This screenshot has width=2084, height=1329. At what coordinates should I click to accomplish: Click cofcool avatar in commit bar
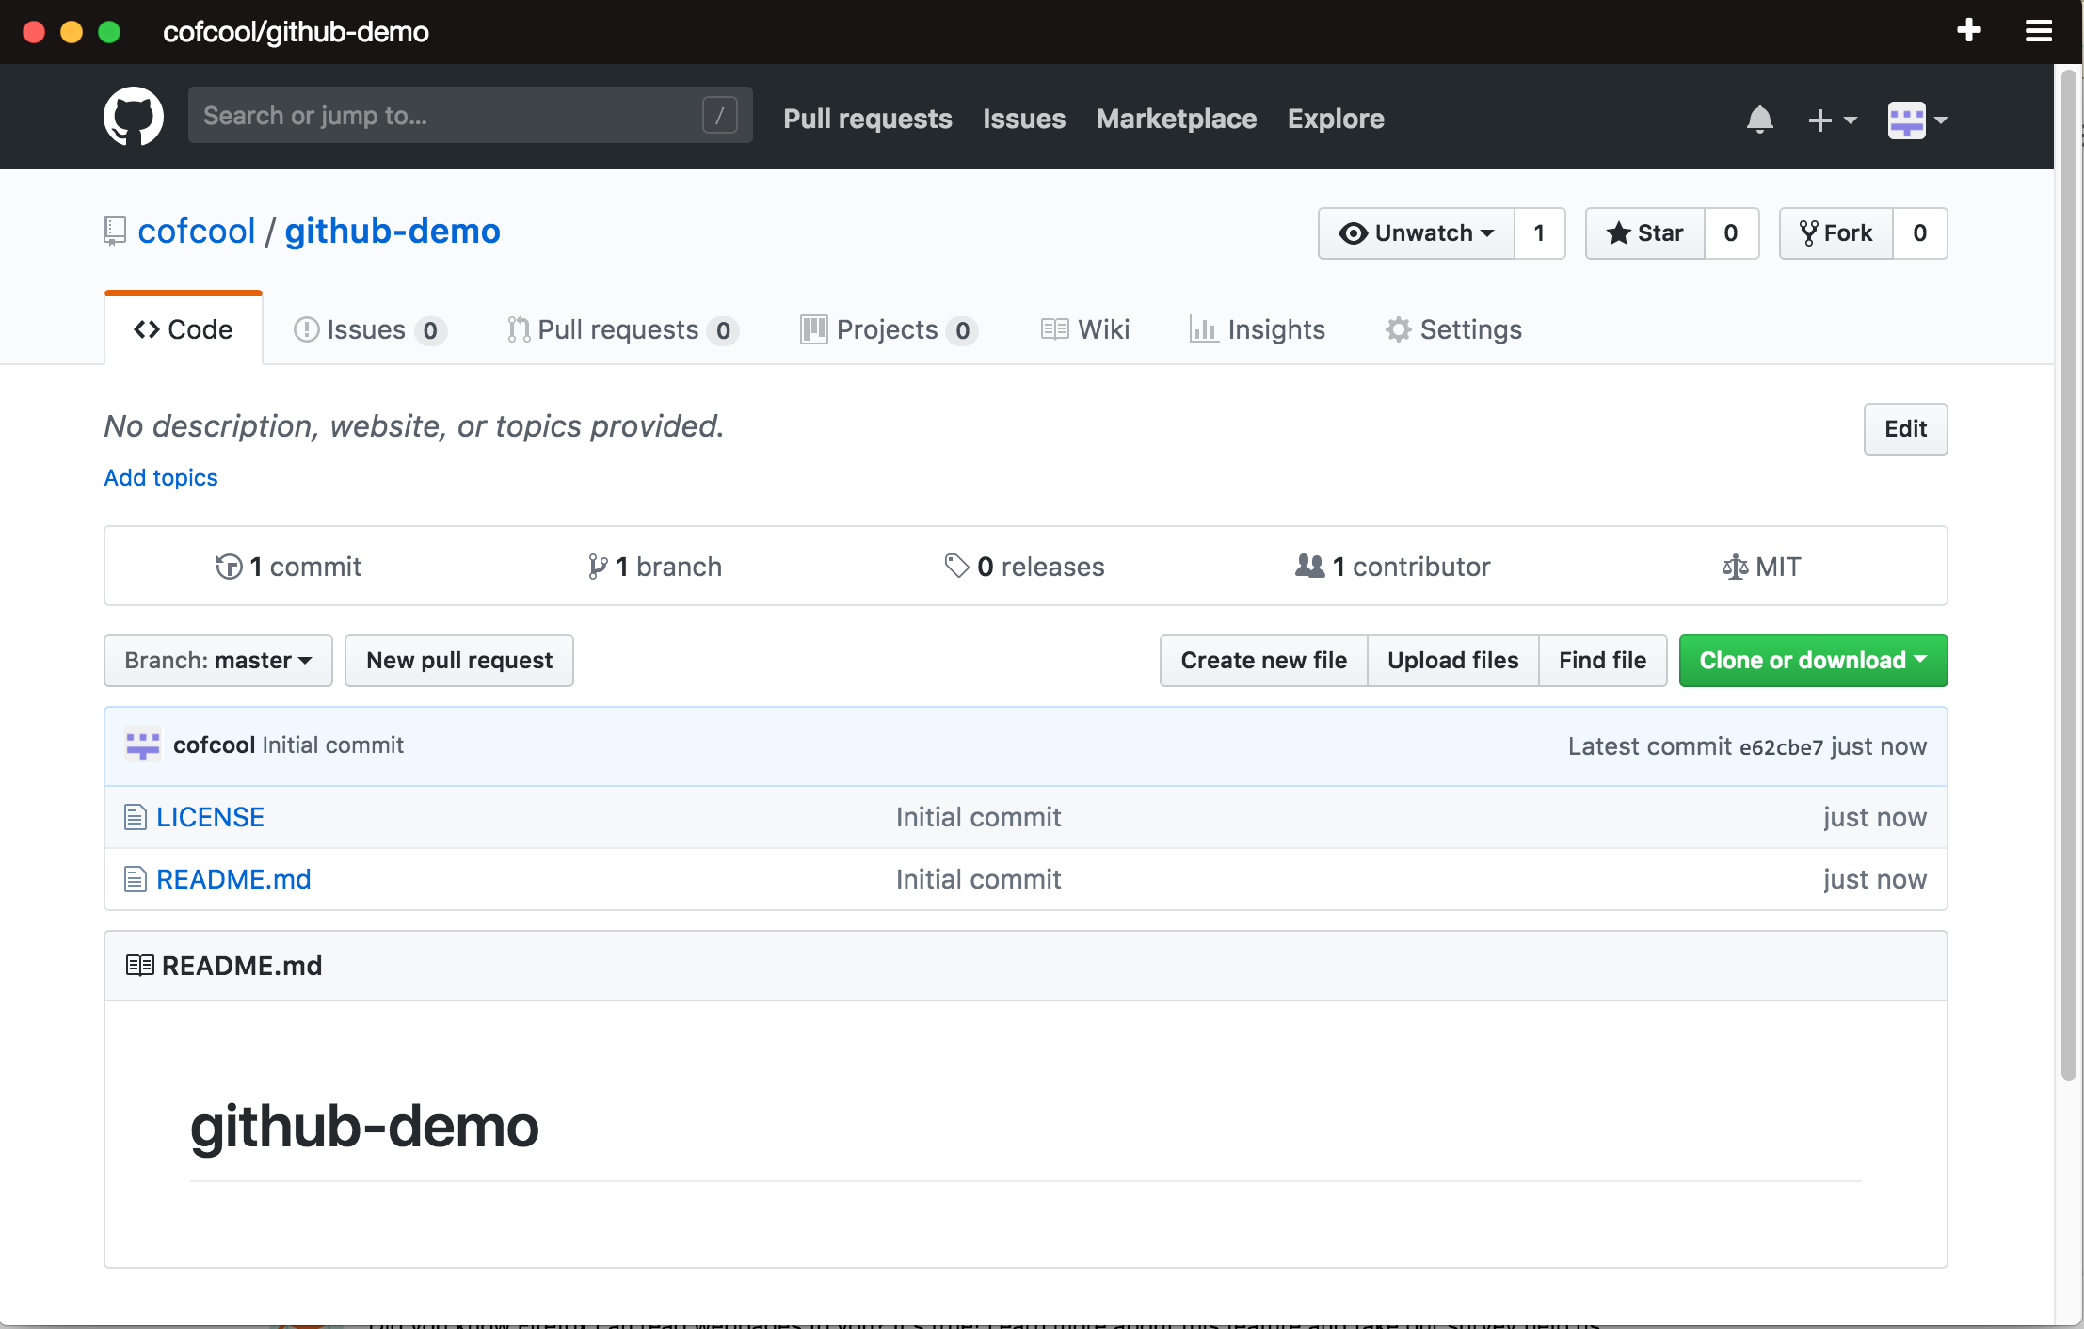(143, 745)
